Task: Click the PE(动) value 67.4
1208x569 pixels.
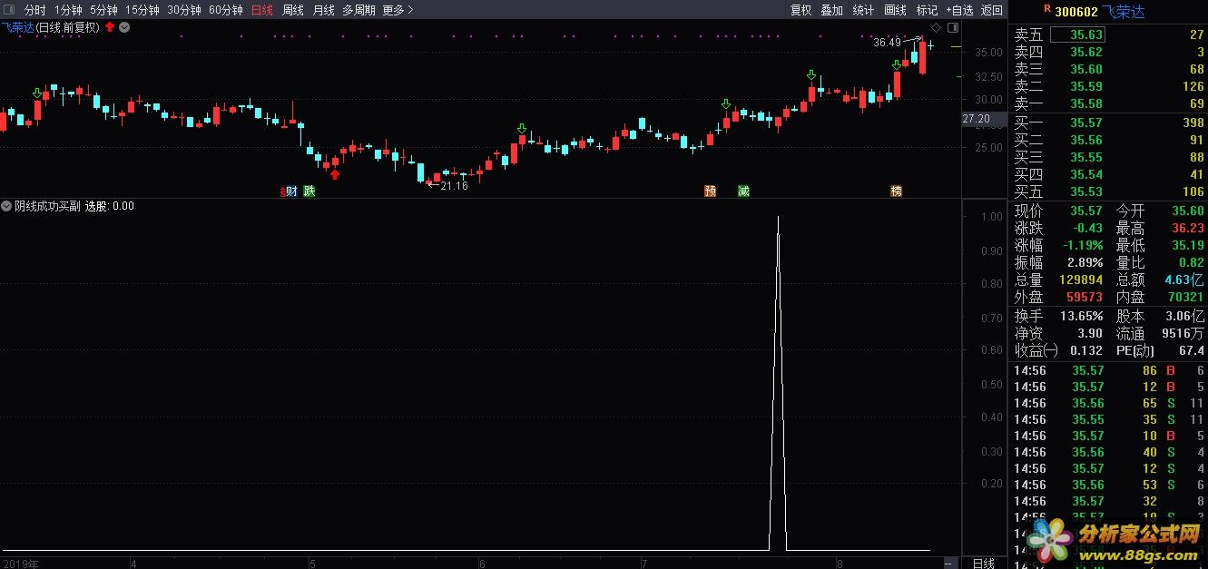Action: click(1191, 350)
